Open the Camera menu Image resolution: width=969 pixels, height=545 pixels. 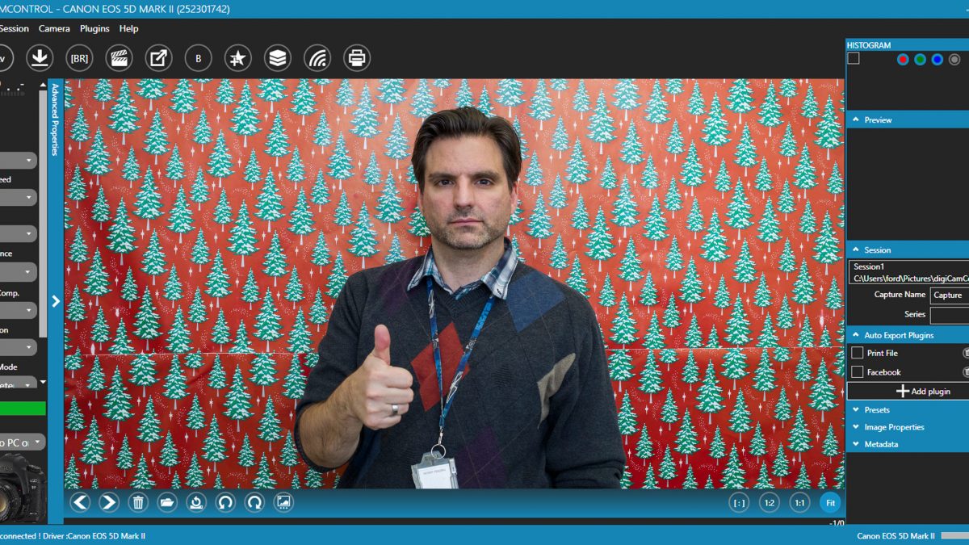(x=54, y=28)
